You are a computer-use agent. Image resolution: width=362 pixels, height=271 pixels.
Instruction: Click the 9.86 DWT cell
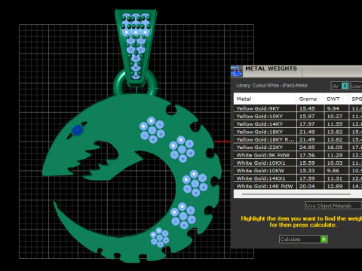pyautogui.click(x=336, y=171)
